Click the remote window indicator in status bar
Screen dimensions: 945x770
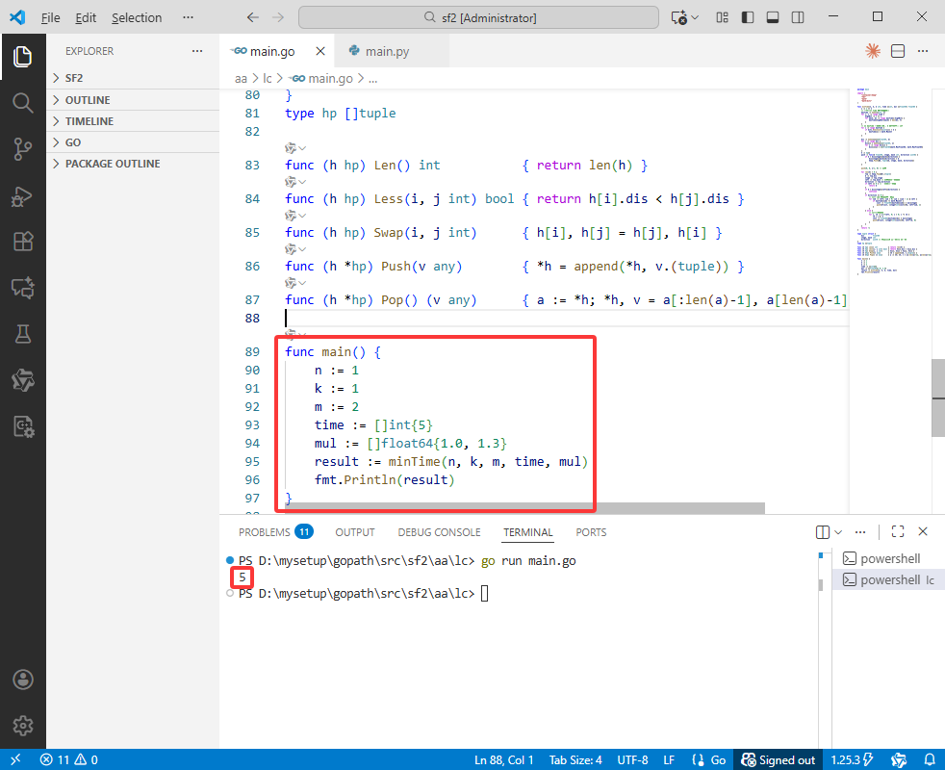tap(15, 759)
